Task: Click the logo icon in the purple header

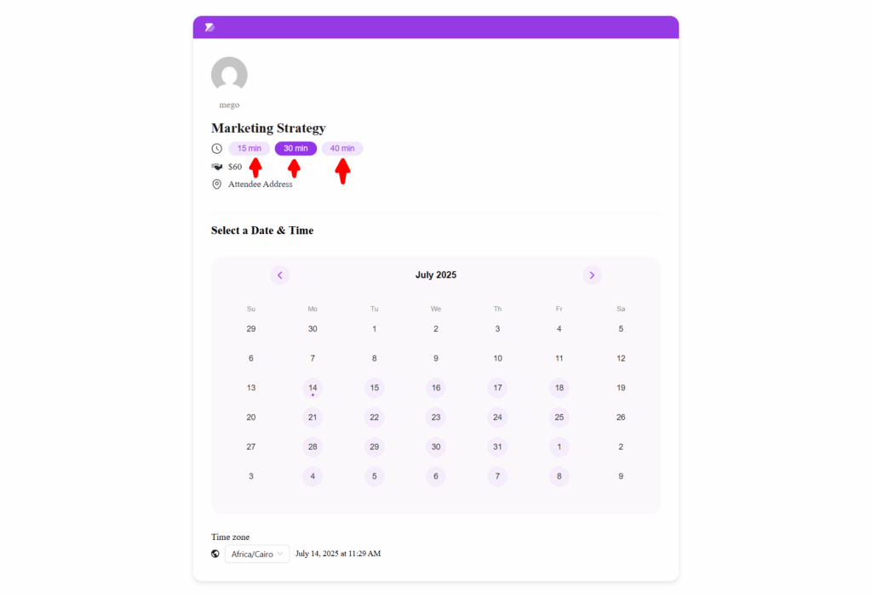Action: pyautogui.click(x=209, y=27)
